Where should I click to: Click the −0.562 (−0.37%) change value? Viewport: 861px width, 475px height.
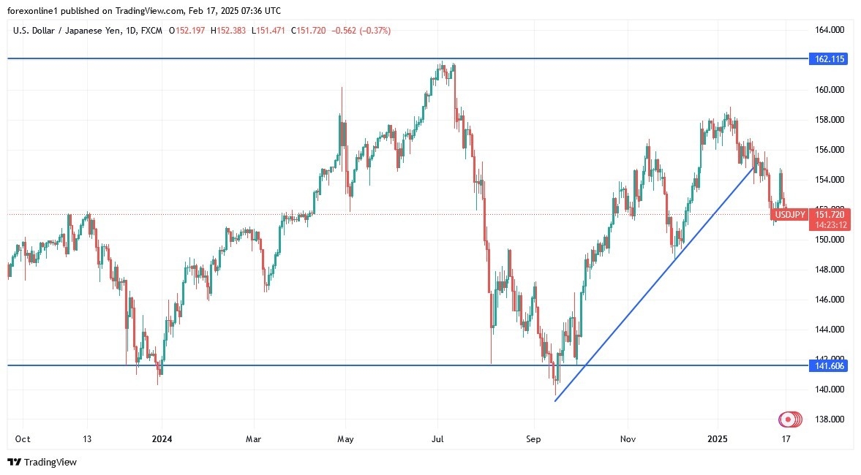(361, 31)
